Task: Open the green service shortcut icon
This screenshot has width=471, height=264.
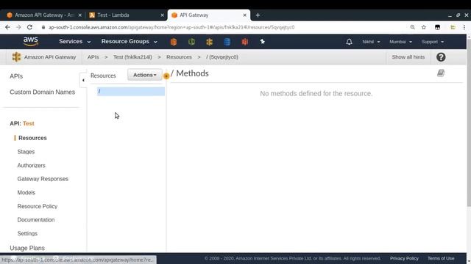Action: pos(191,42)
